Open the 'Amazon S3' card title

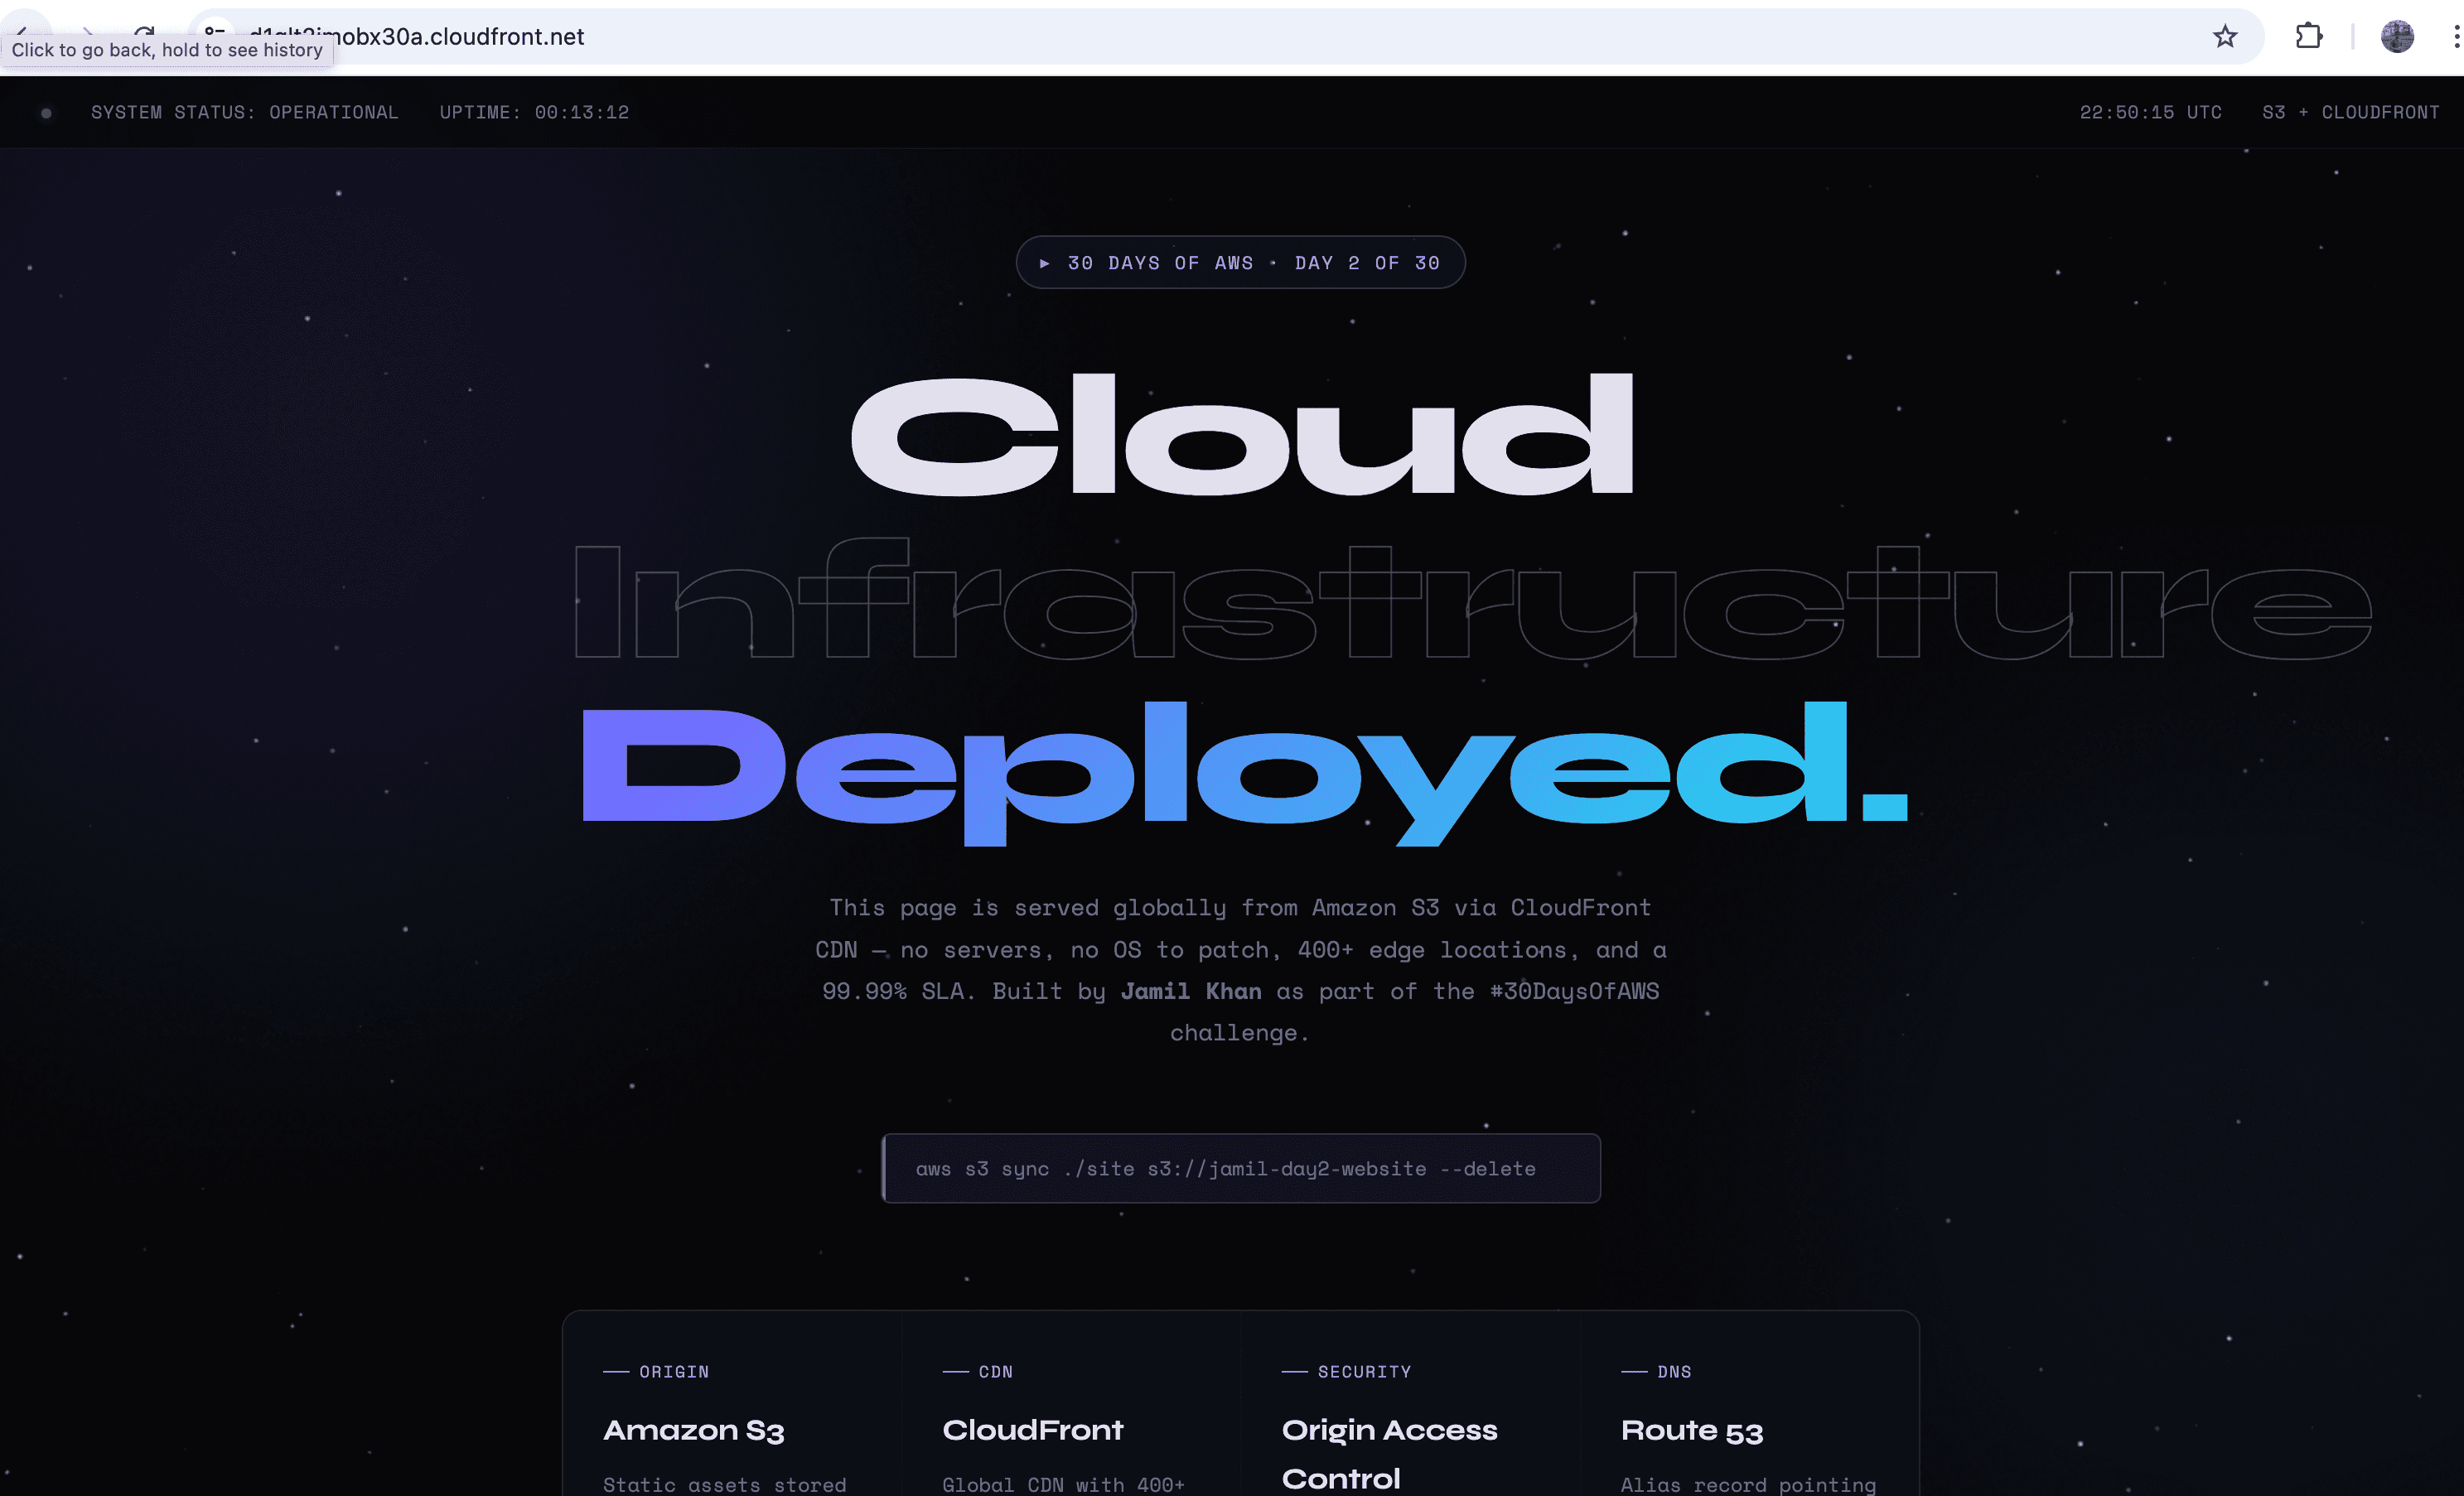tap(693, 1430)
